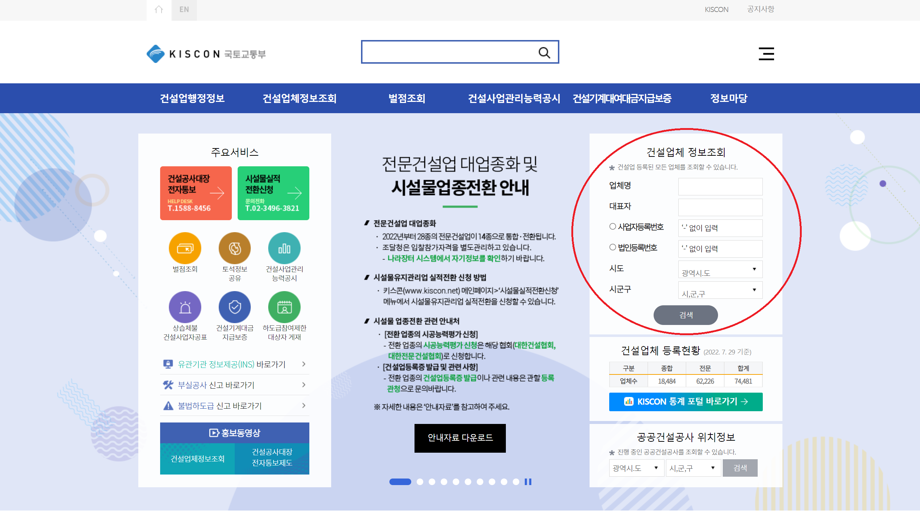Click the chart icon on the KISCON 통계 포털 button
This screenshot has height=512, width=920.
[x=628, y=401]
